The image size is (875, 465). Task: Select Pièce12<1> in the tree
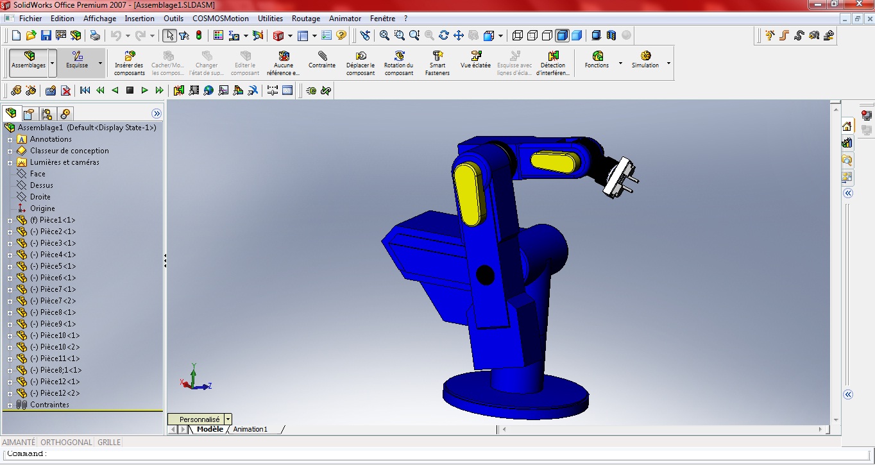tap(55, 382)
